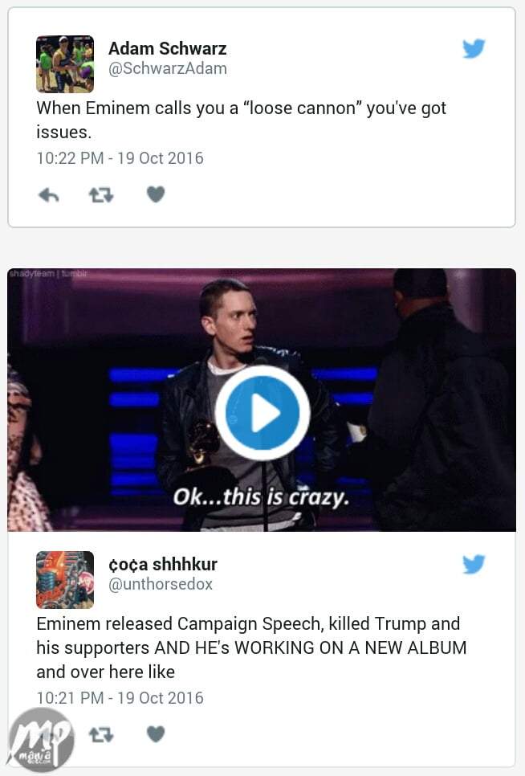525x776 pixels.
Task: Click the 'Ok...this is crazy.' caption
Action: 261,496
